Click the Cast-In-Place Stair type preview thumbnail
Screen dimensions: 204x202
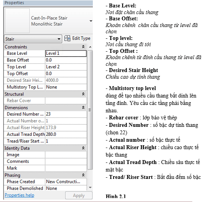[17, 21]
